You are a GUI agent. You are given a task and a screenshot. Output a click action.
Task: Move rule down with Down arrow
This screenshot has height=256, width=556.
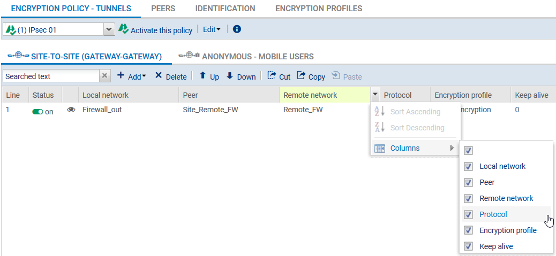(x=230, y=76)
